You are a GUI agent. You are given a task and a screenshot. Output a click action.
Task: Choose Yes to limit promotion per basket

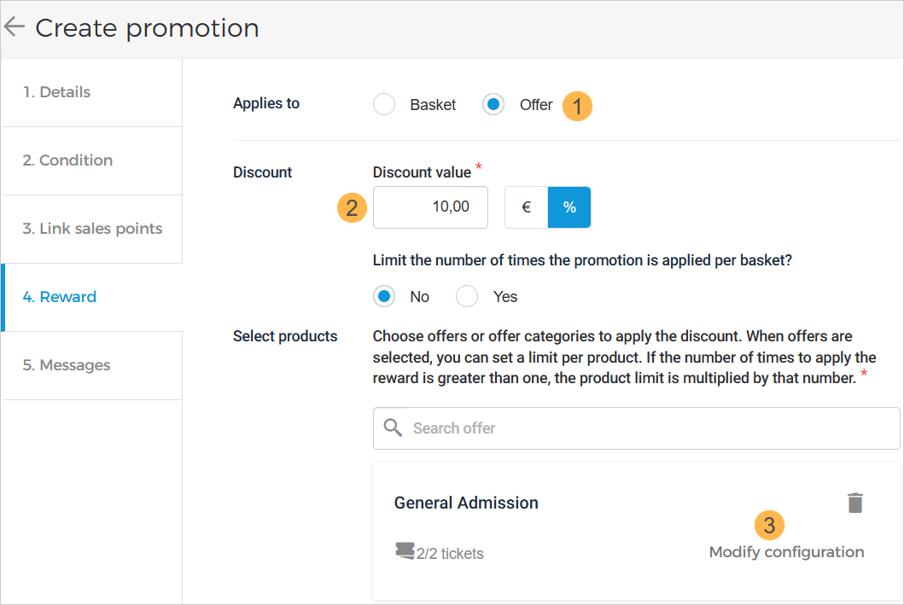point(467,296)
